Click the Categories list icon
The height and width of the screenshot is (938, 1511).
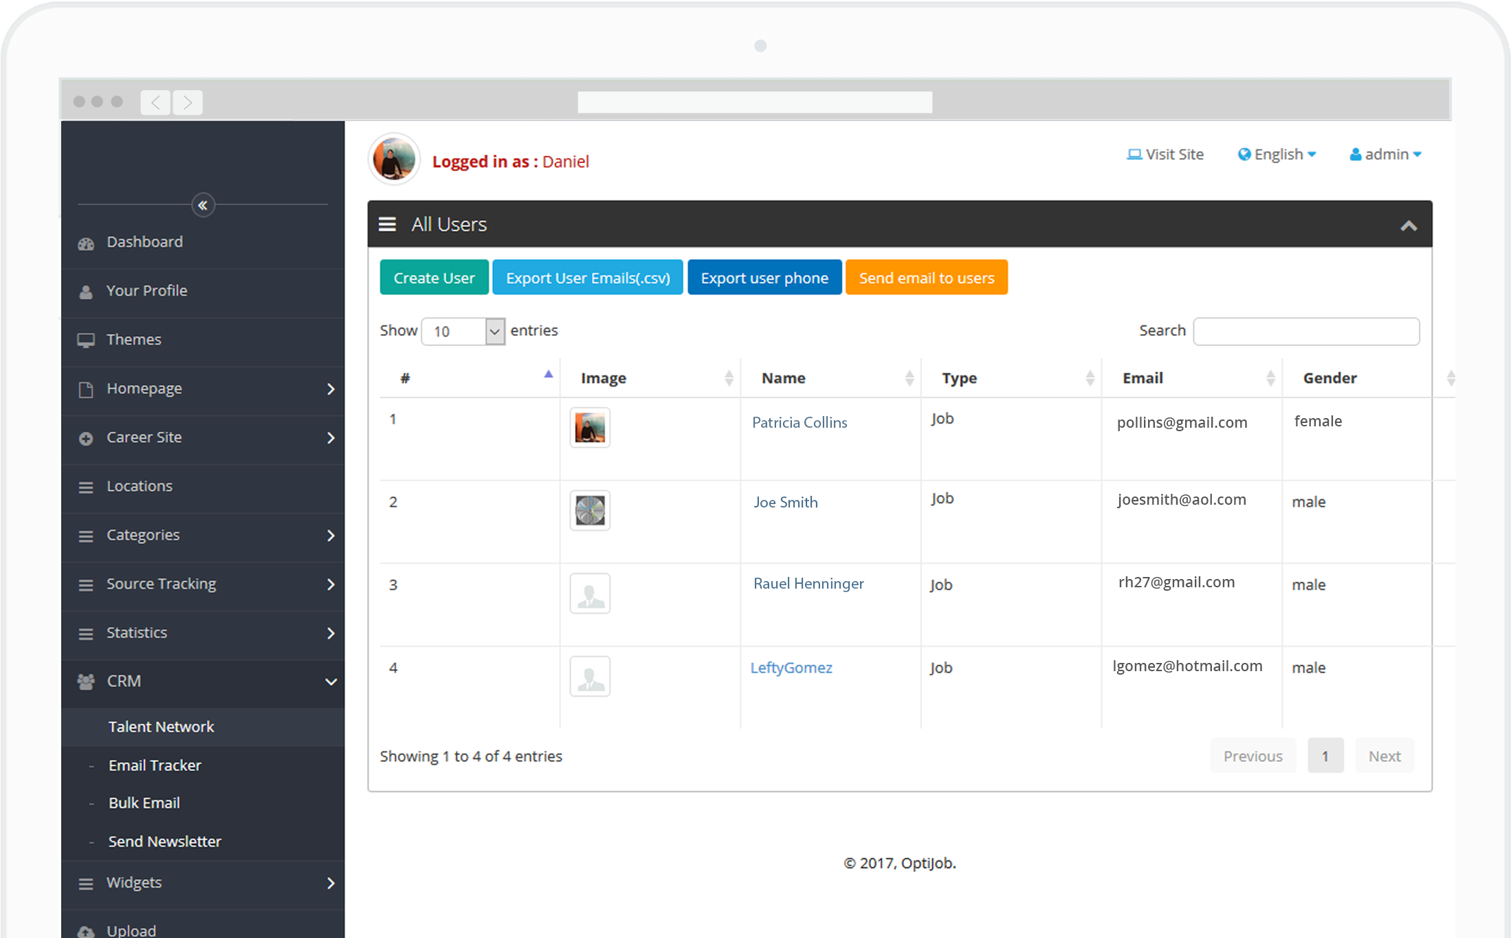[x=86, y=536]
